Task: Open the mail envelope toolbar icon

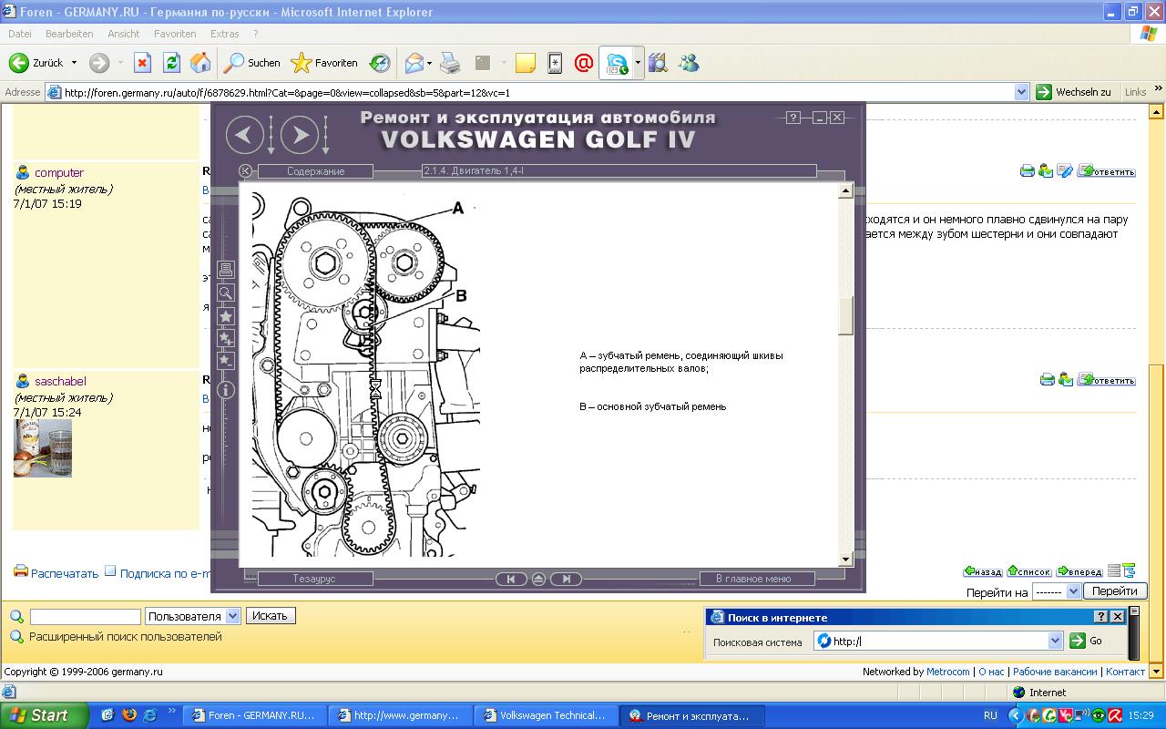Action: [x=414, y=63]
